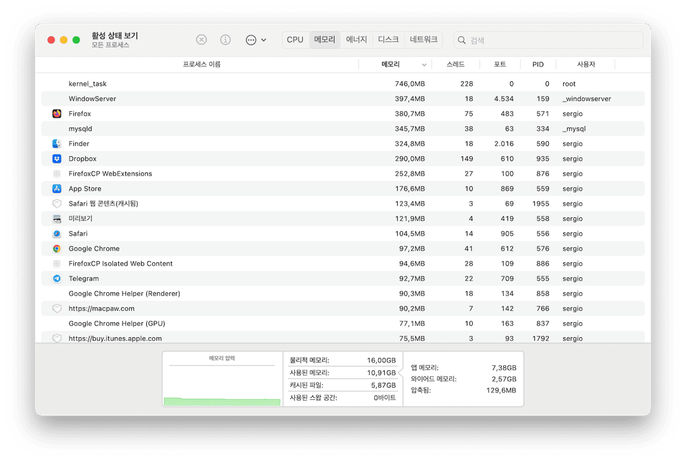
Task: Open the more options ellipsis icon
Action: tap(251, 40)
